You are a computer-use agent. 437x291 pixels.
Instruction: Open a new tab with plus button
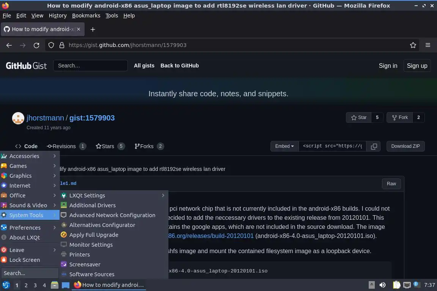(93, 29)
